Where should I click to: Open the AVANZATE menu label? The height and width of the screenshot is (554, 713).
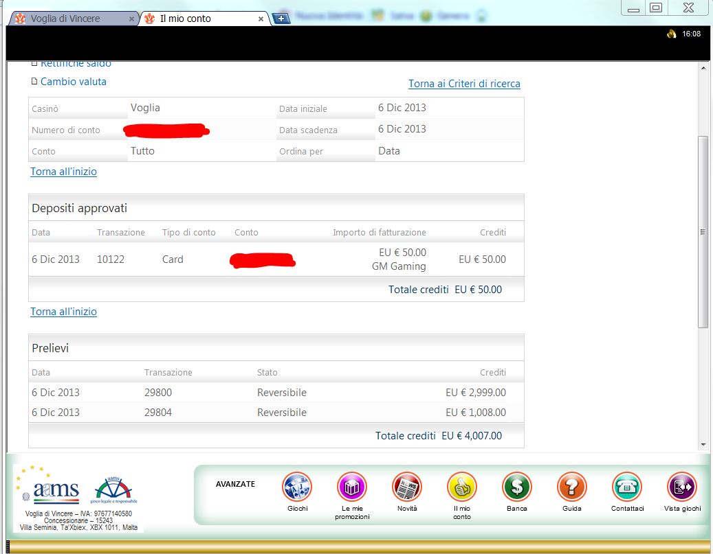(x=235, y=484)
